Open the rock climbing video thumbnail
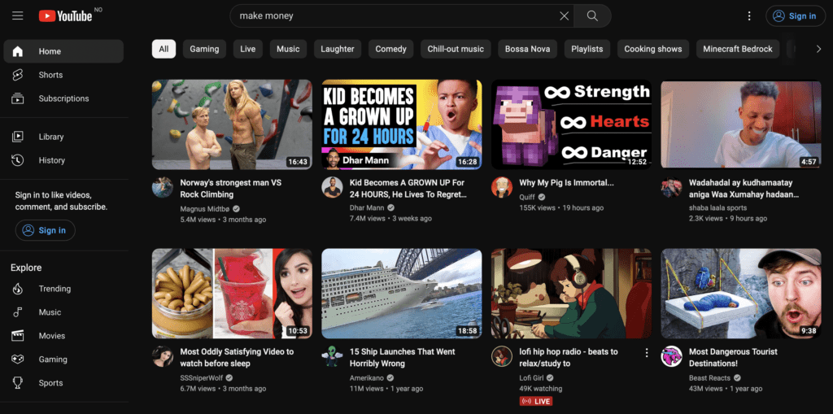Screen dimensions: 833x414 [232, 124]
